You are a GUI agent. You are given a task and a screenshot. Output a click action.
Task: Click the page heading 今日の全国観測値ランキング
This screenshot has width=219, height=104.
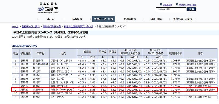coord(51,32)
